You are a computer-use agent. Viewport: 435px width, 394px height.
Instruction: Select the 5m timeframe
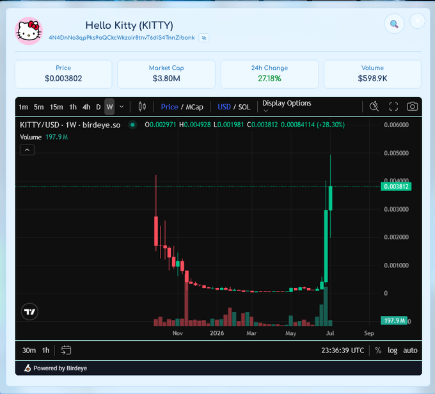click(39, 107)
